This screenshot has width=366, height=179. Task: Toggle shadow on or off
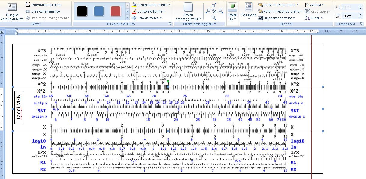tap(214, 11)
